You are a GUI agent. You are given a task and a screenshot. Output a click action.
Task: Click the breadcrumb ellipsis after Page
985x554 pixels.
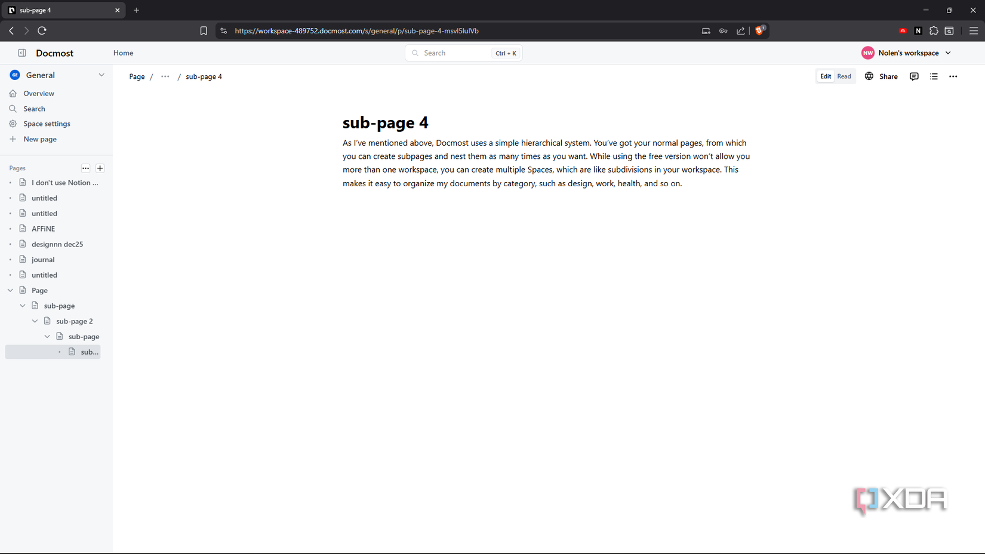coord(165,76)
